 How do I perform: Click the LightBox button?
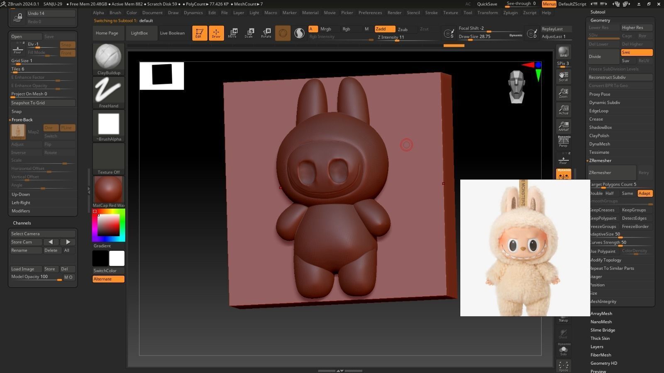(139, 33)
